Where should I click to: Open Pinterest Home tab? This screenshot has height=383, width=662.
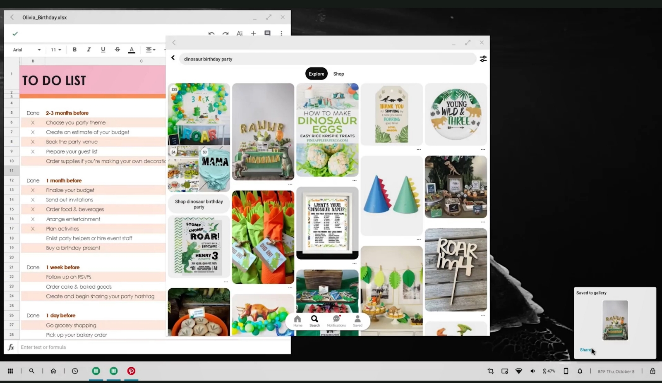coord(297,321)
